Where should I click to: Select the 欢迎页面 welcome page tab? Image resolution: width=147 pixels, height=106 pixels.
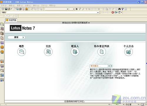click(11, 20)
